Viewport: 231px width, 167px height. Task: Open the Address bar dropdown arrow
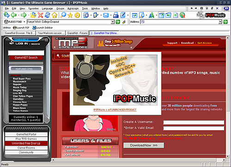tap(220, 22)
